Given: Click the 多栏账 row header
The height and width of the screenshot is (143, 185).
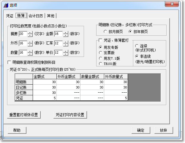Looking at the screenshot, I should (x=24, y=93).
